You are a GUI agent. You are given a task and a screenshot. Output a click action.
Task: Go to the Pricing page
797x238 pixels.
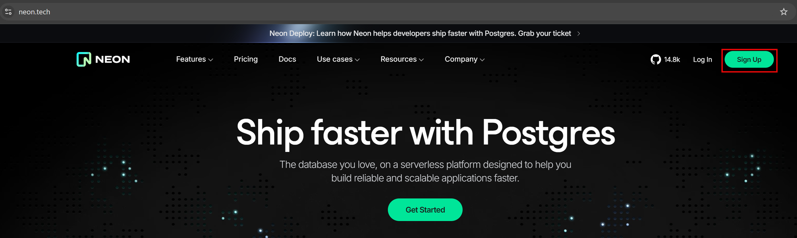(x=246, y=59)
